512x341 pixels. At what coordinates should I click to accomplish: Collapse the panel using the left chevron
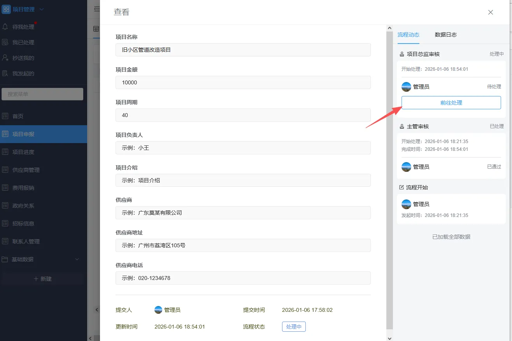[96, 310]
